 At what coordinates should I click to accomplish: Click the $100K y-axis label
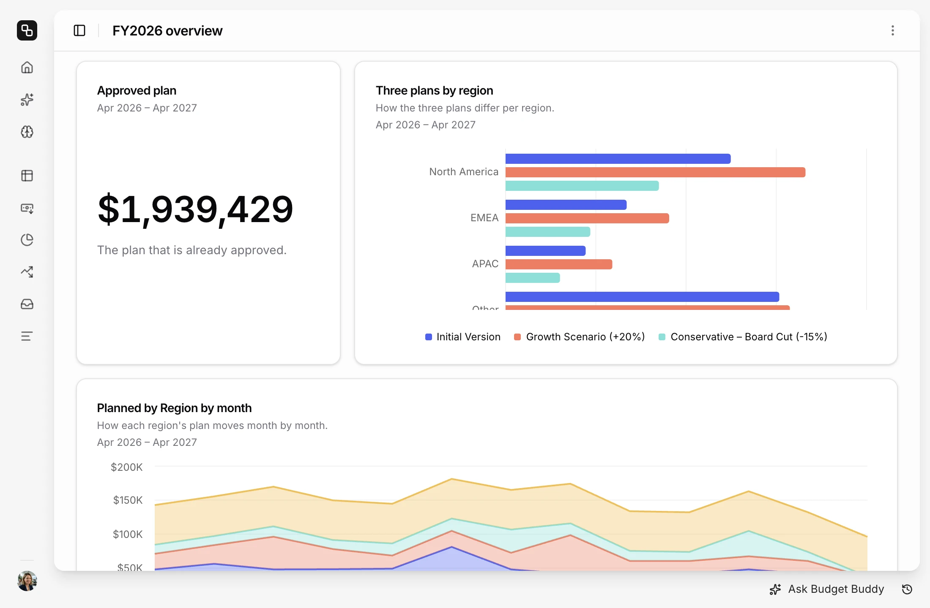click(x=128, y=535)
